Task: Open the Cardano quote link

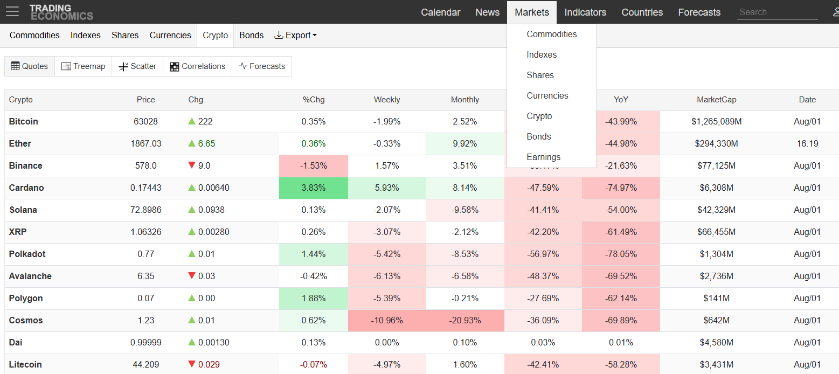Action: 26,188
